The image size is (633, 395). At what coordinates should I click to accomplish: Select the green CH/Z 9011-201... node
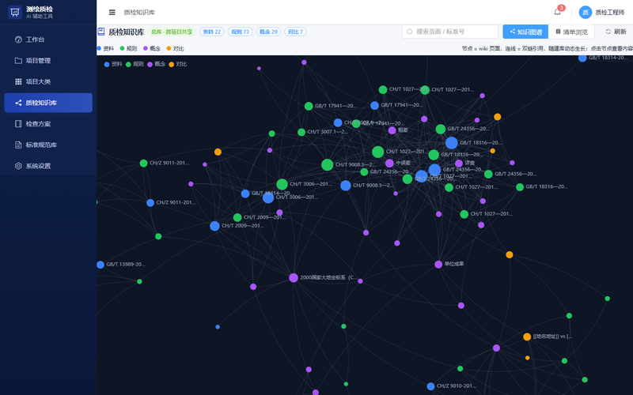tap(143, 164)
